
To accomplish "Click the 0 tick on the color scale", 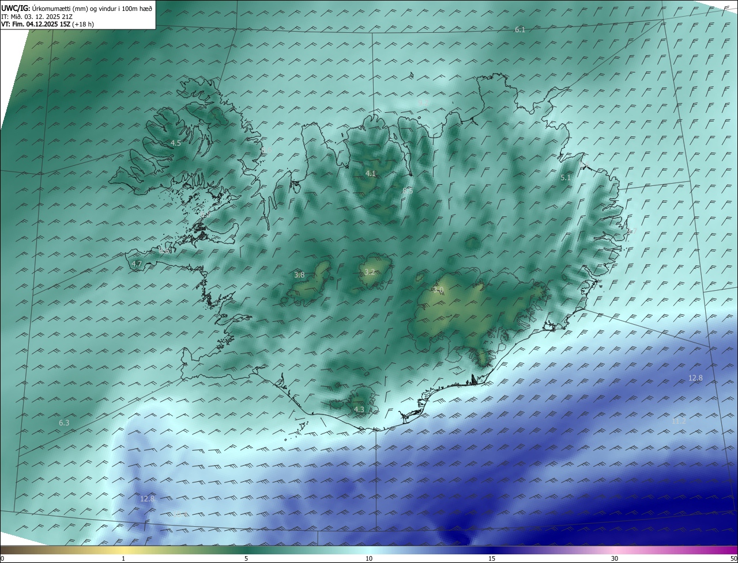I will [2, 558].
